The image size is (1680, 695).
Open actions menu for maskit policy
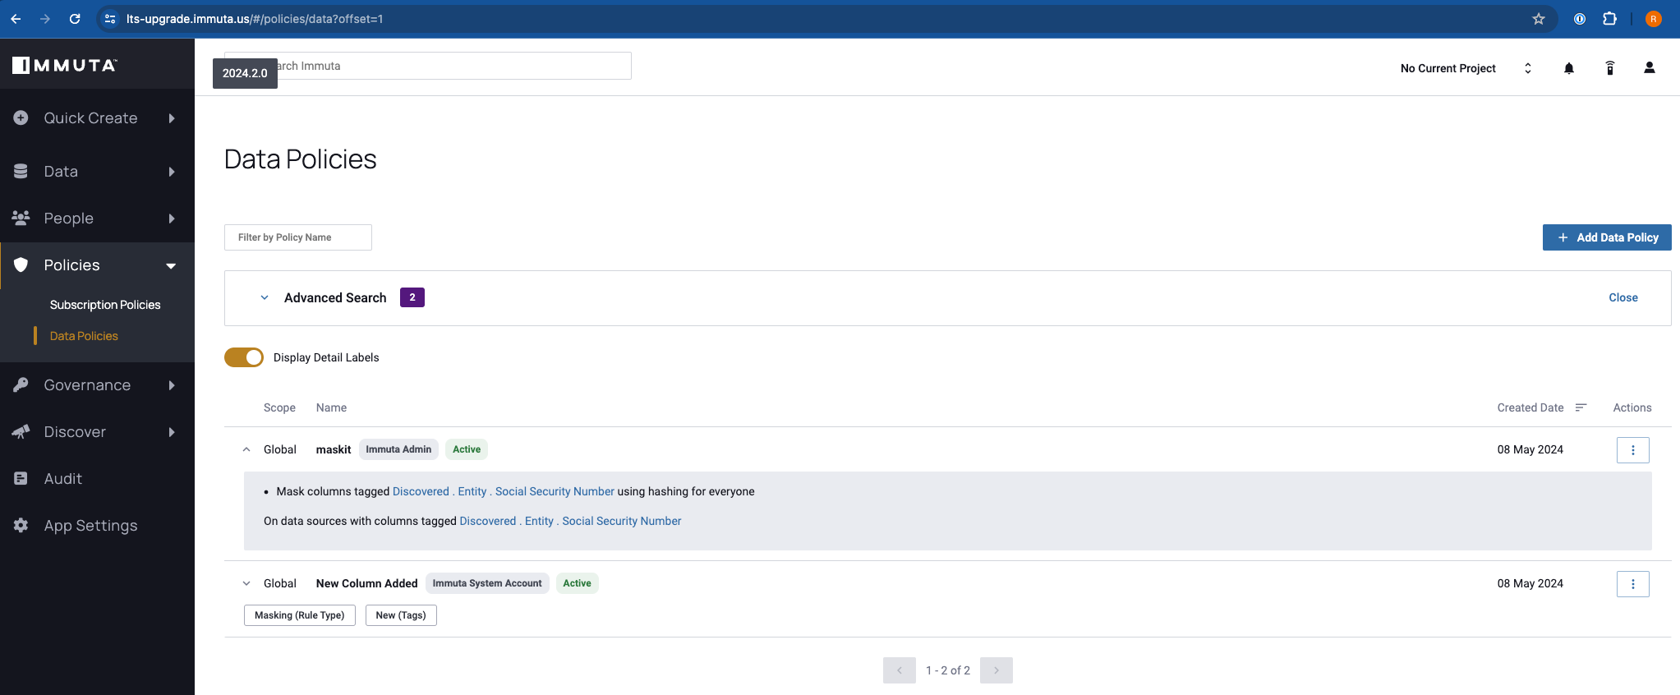pos(1633,449)
